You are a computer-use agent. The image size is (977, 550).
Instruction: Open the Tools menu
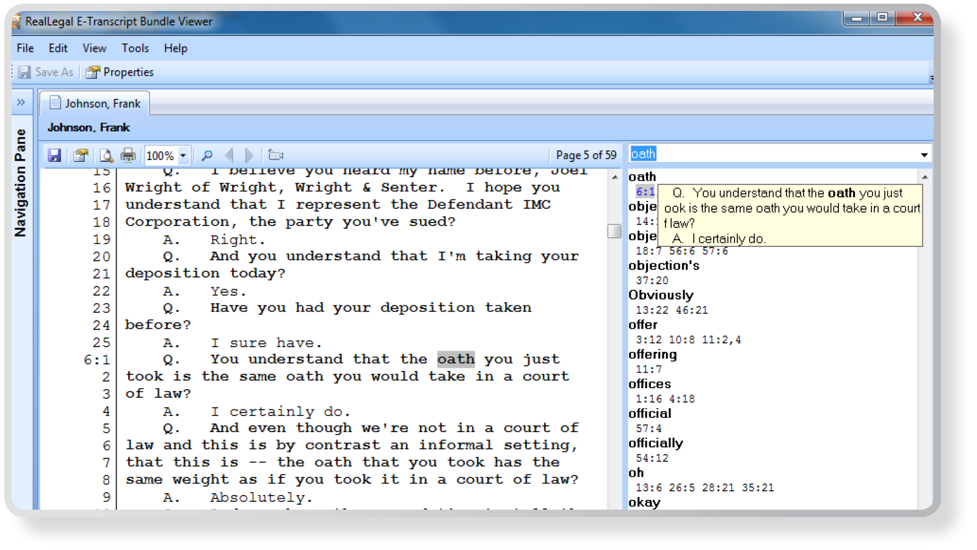pos(135,48)
